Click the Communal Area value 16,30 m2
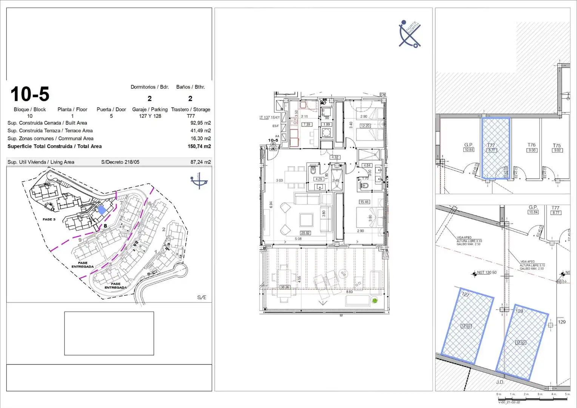Screen dimensions: 577x408 tap(201, 139)
